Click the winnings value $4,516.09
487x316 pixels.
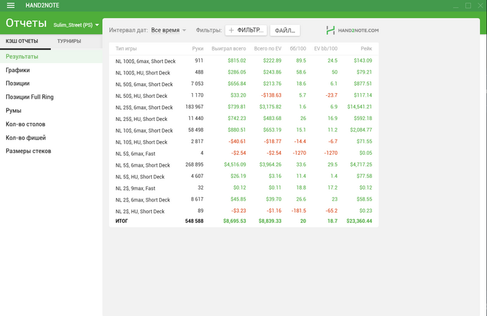point(235,165)
